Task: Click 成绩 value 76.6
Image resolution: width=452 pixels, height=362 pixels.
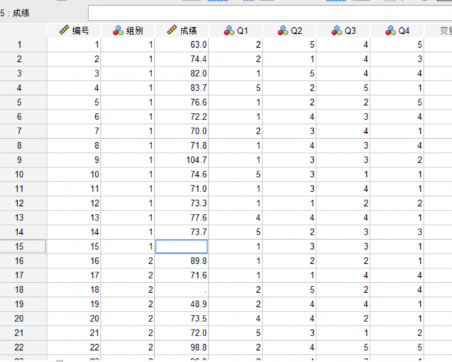Action: (x=181, y=102)
